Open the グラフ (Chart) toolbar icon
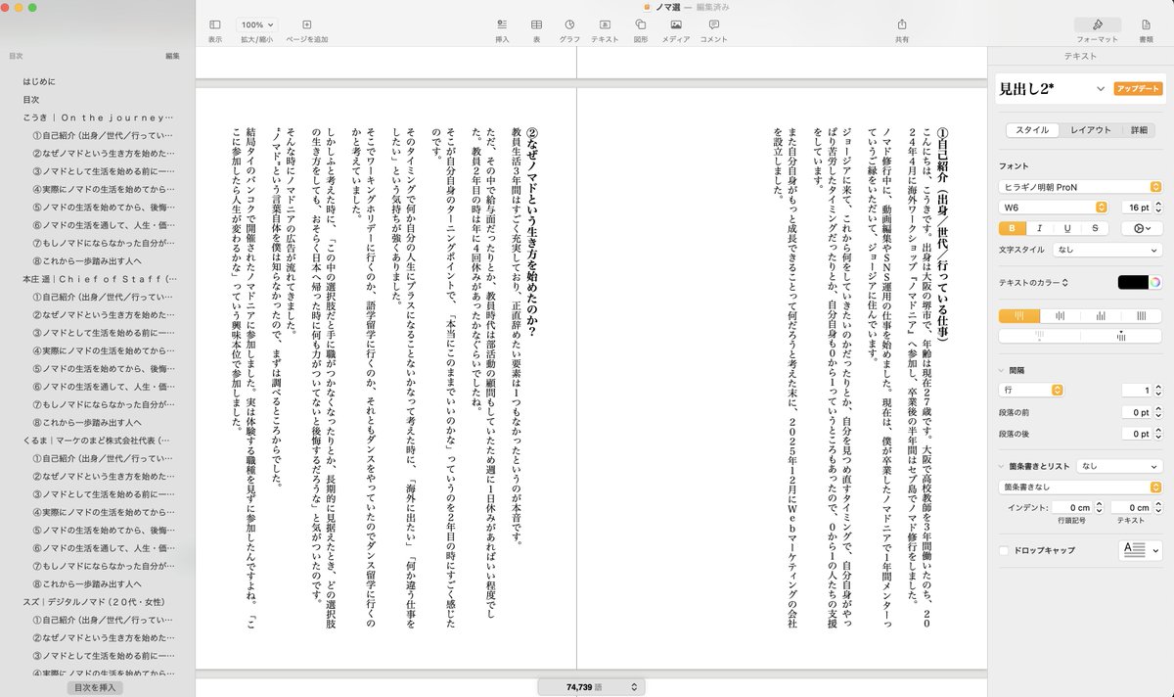This screenshot has width=1174, height=697. coord(569,24)
